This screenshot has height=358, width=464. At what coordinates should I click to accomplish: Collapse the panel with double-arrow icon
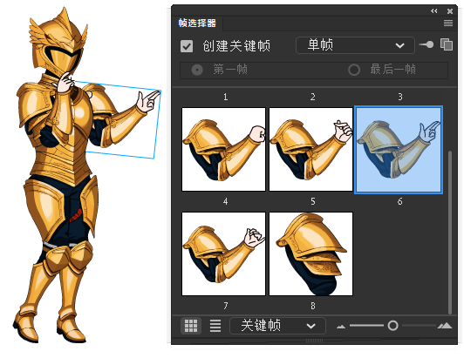point(433,11)
